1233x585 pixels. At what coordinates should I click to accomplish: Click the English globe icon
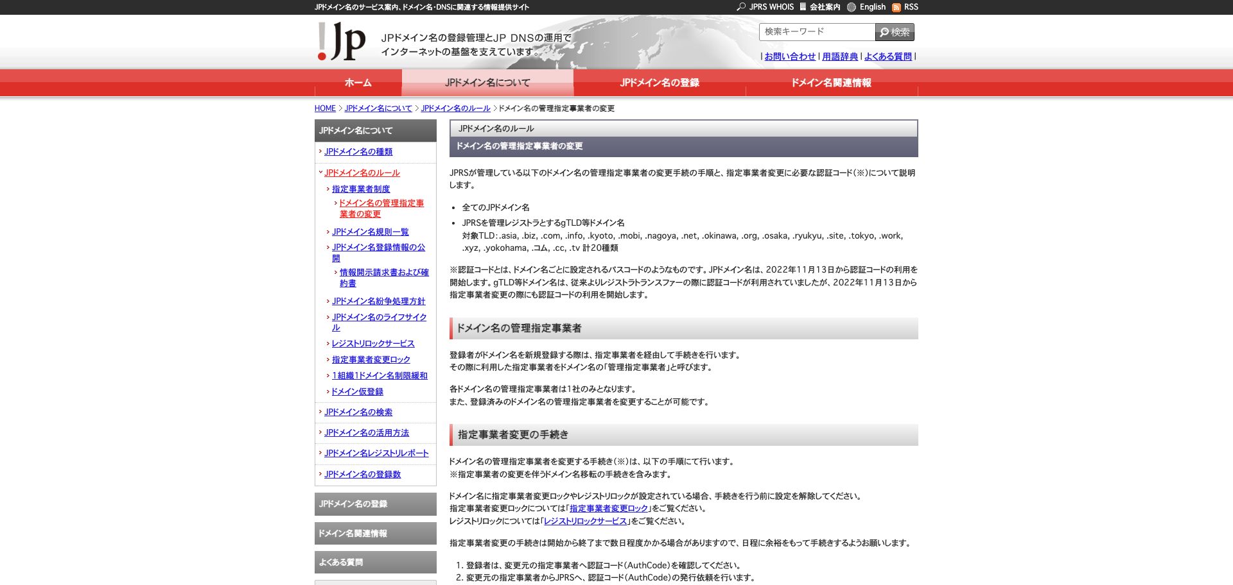tap(852, 7)
